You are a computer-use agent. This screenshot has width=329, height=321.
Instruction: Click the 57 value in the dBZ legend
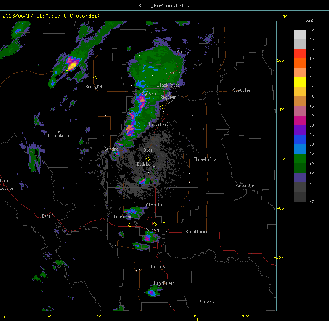click(311, 68)
